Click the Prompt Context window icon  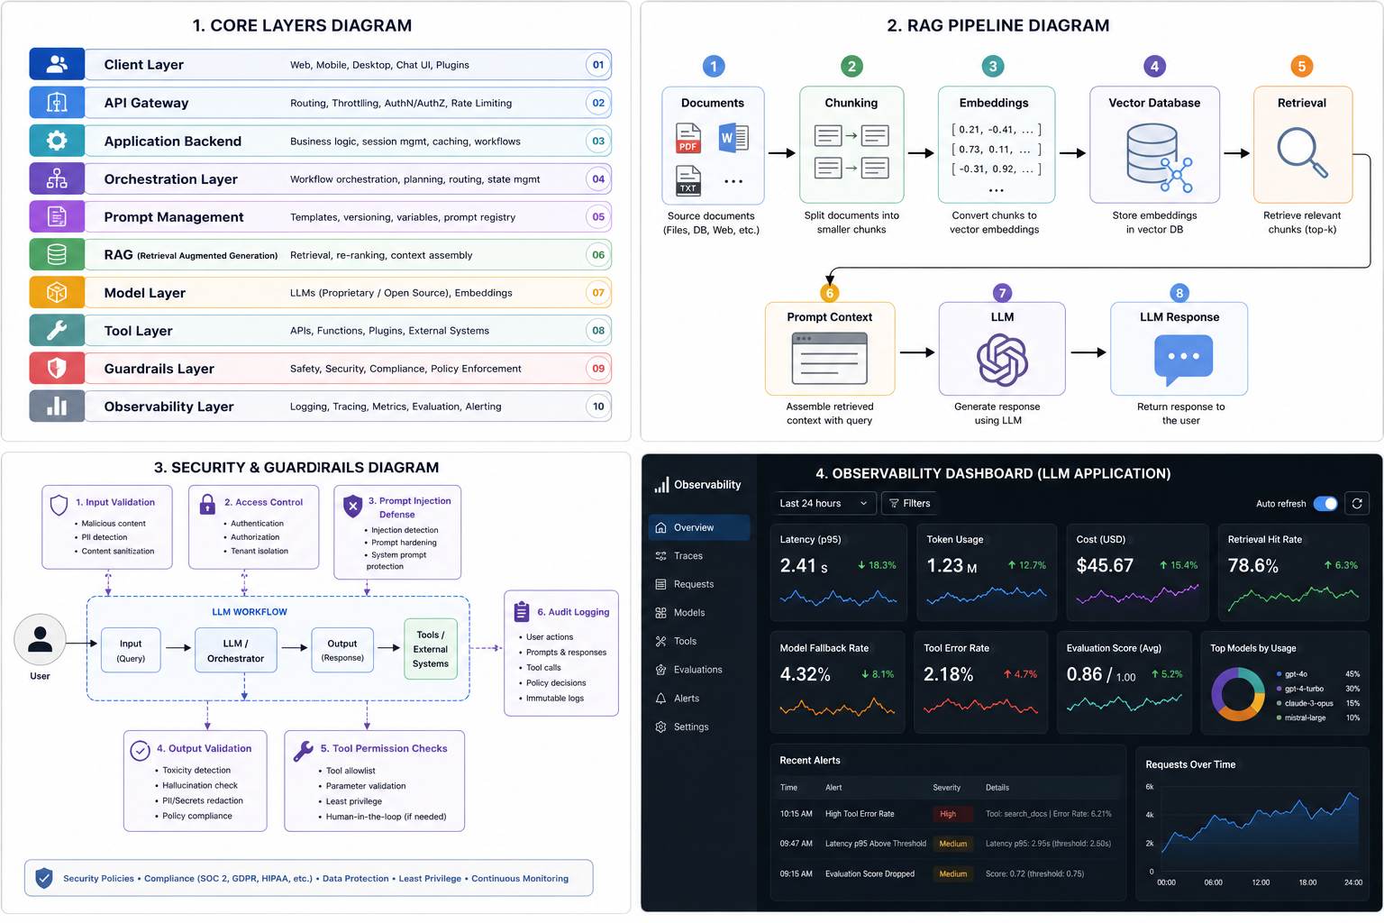point(829,359)
